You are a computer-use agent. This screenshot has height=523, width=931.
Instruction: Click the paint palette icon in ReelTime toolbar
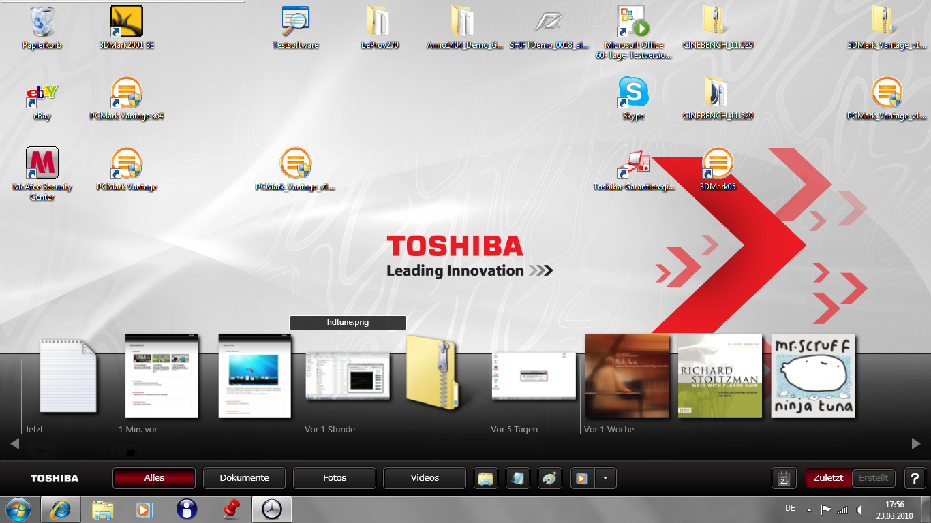click(549, 478)
